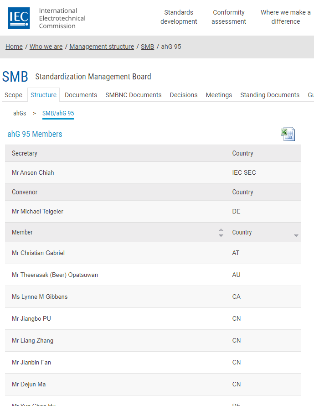Click the IEC logo
Viewport: 314px width, 406px height.
(x=19, y=18)
